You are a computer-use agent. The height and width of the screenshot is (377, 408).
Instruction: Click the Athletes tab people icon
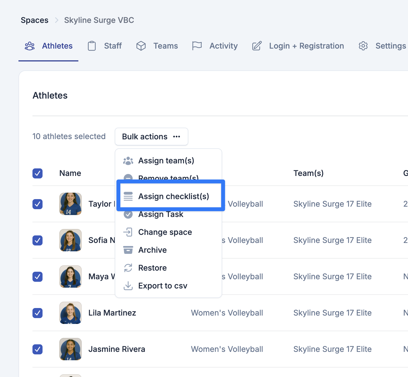point(30,46)
